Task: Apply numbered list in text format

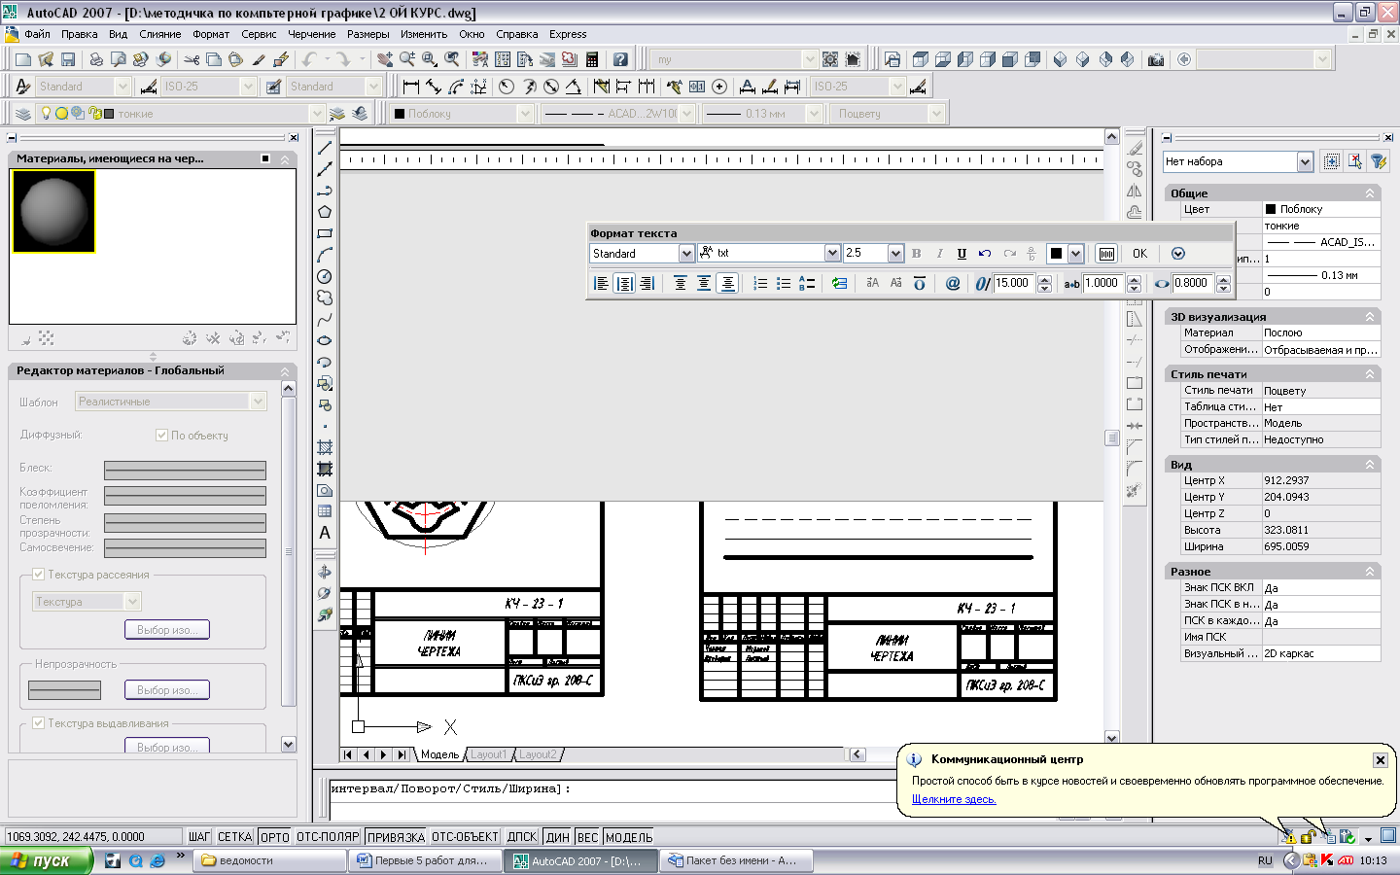Action: click(760, 283)
